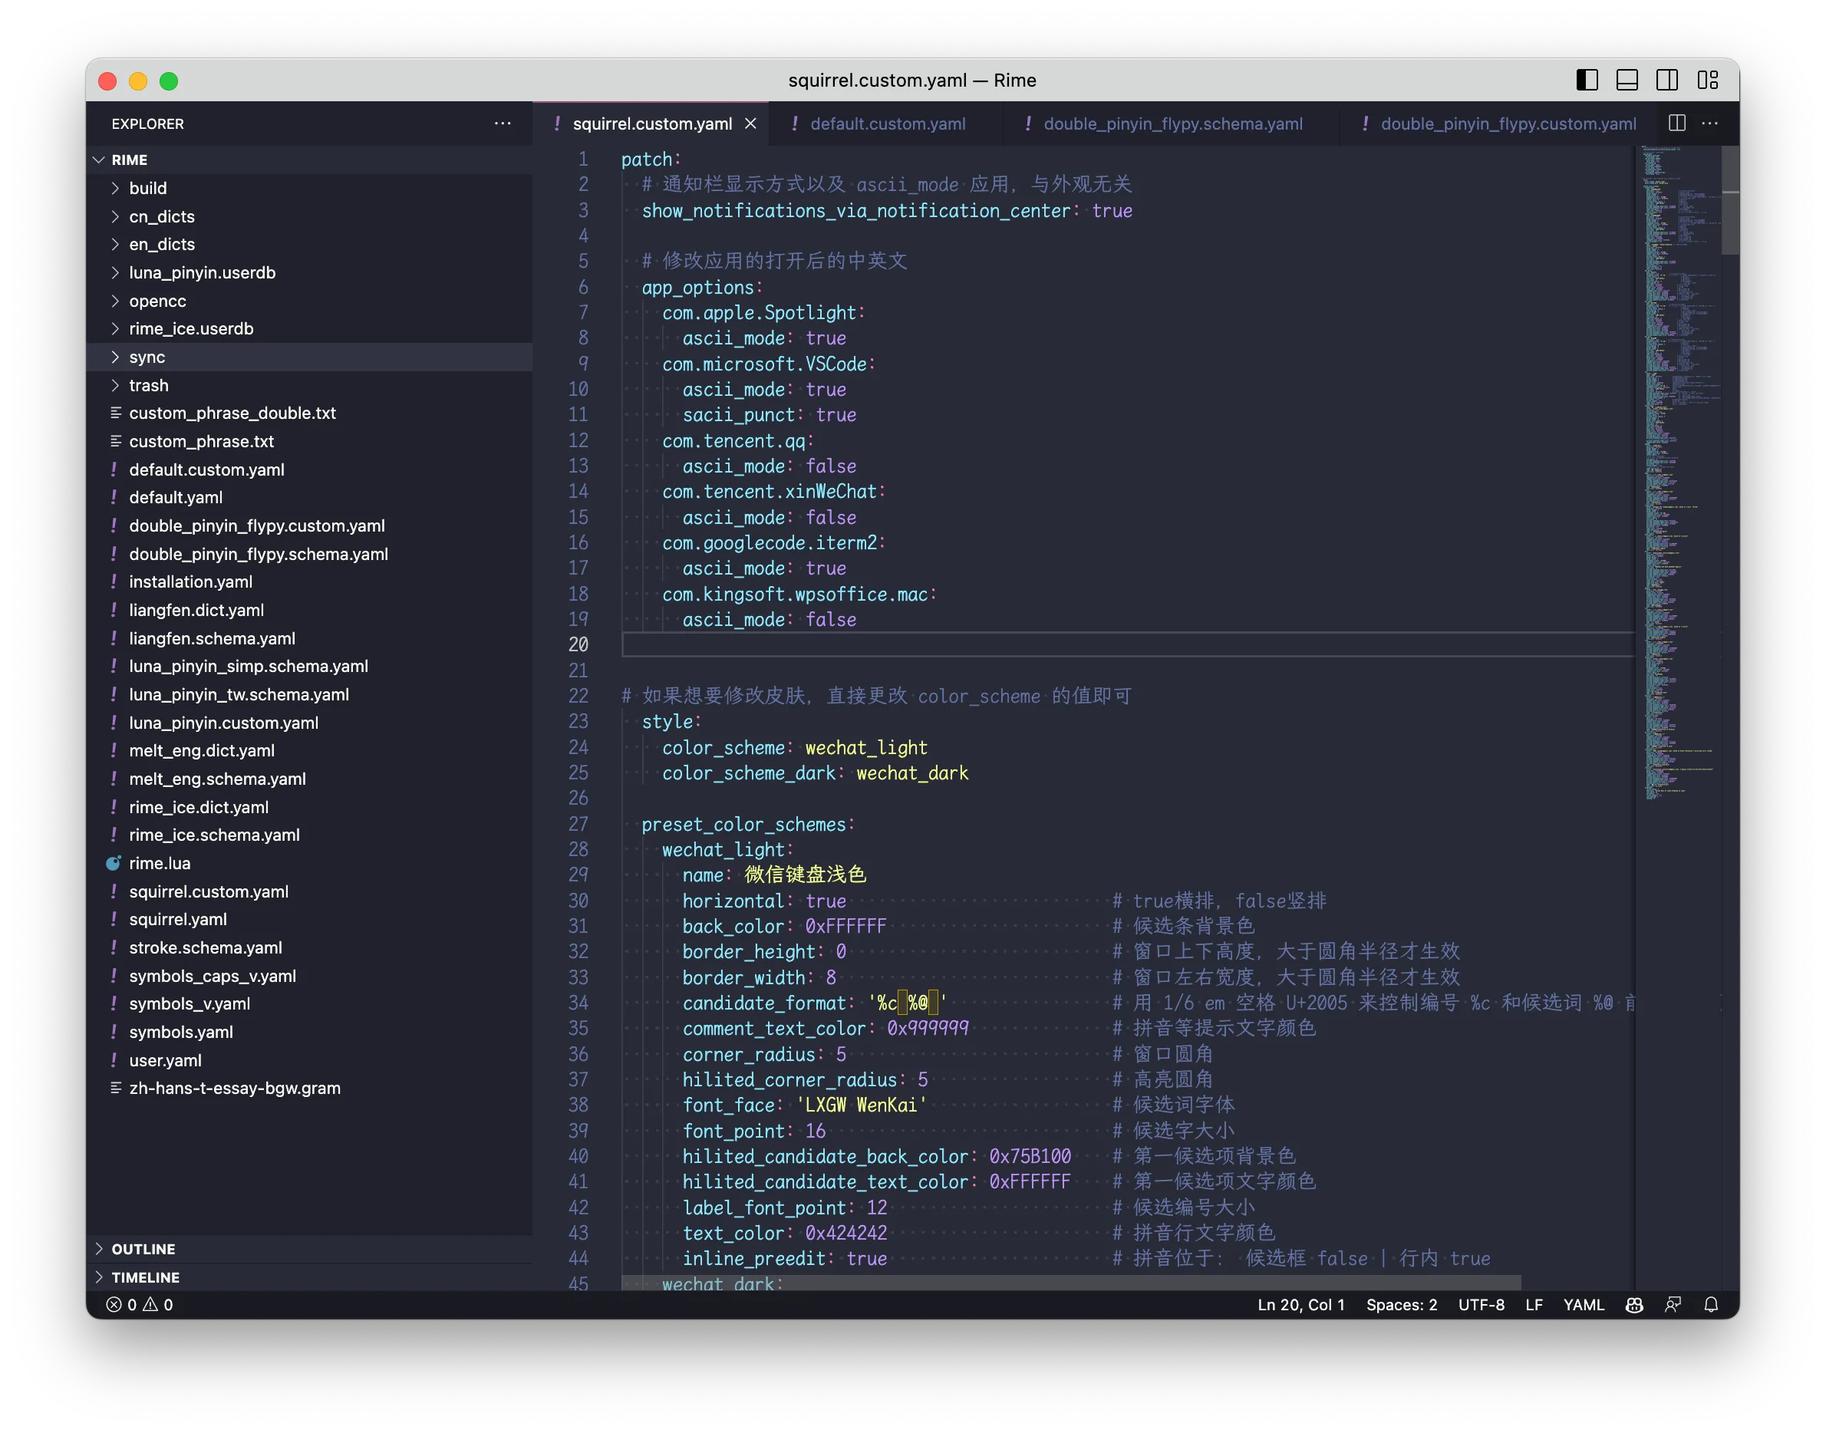Click the EXPLORER panel title
1826x1433 pixels.
click(x=147, y=124)
